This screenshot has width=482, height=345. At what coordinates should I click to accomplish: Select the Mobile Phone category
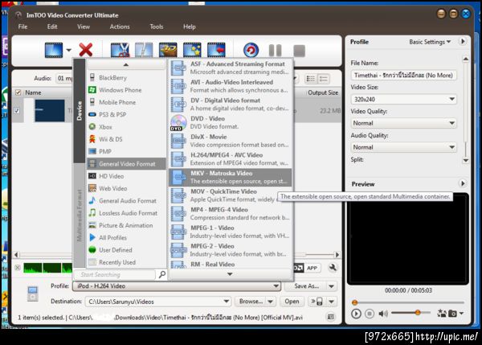pyautogui.click(x=126, y=102)
